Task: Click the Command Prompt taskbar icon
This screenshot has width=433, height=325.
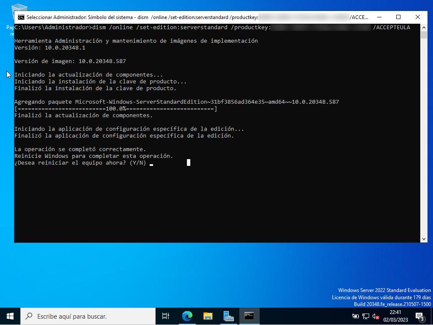Action: pyautogui.click(x=249, y=316)
